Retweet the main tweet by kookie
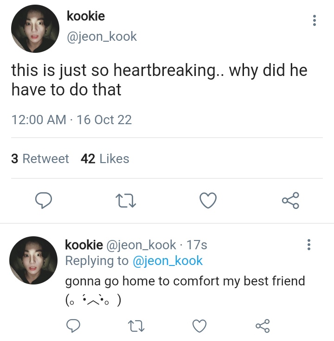 click(126, 200)
